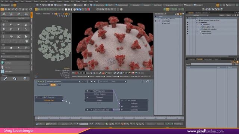Click the search icon in the top-right toolbar
This screenshot has width=239, height=134.
(x=224, y=5)
